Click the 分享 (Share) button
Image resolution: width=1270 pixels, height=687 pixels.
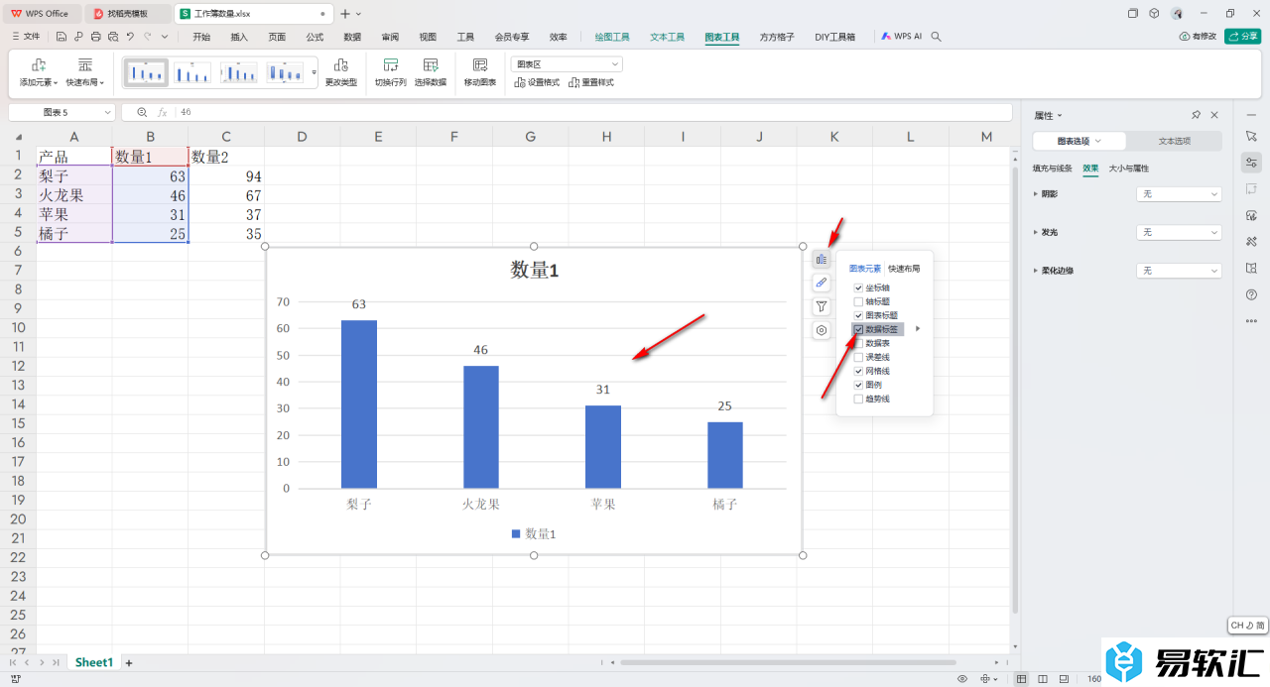pos(1242,36)
